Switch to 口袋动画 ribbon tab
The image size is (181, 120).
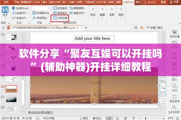click(90, 2)
